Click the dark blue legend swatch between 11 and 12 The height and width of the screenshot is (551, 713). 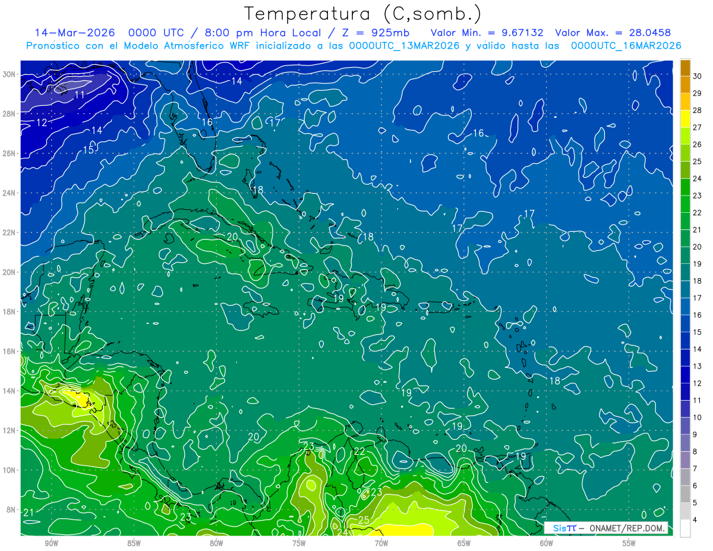[x=685, y=392]
